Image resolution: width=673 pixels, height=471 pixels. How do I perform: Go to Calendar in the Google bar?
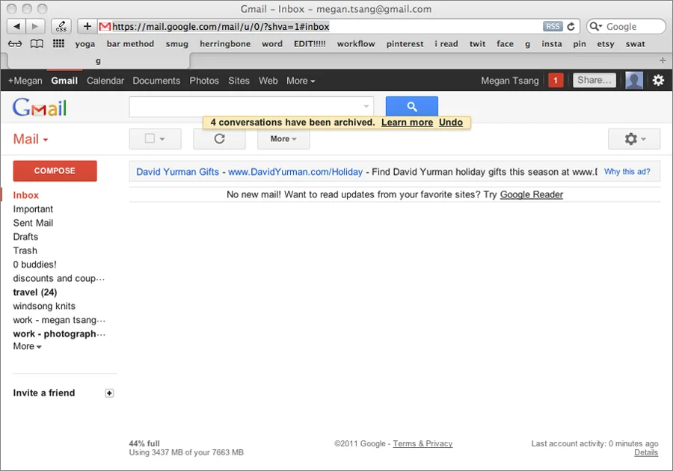pyautogui.click(x=105, y=81)
